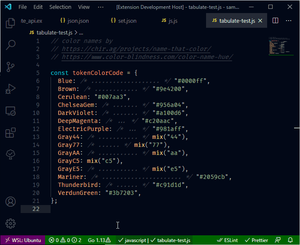Viewport: 300px width, 245px height.
Task: Click the ChelseaGem property name
Action: [x=76, y=105]
